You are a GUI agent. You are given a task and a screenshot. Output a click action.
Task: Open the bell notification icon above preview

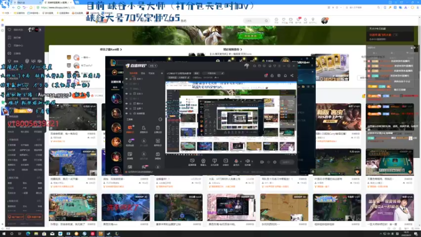point(285,75)
